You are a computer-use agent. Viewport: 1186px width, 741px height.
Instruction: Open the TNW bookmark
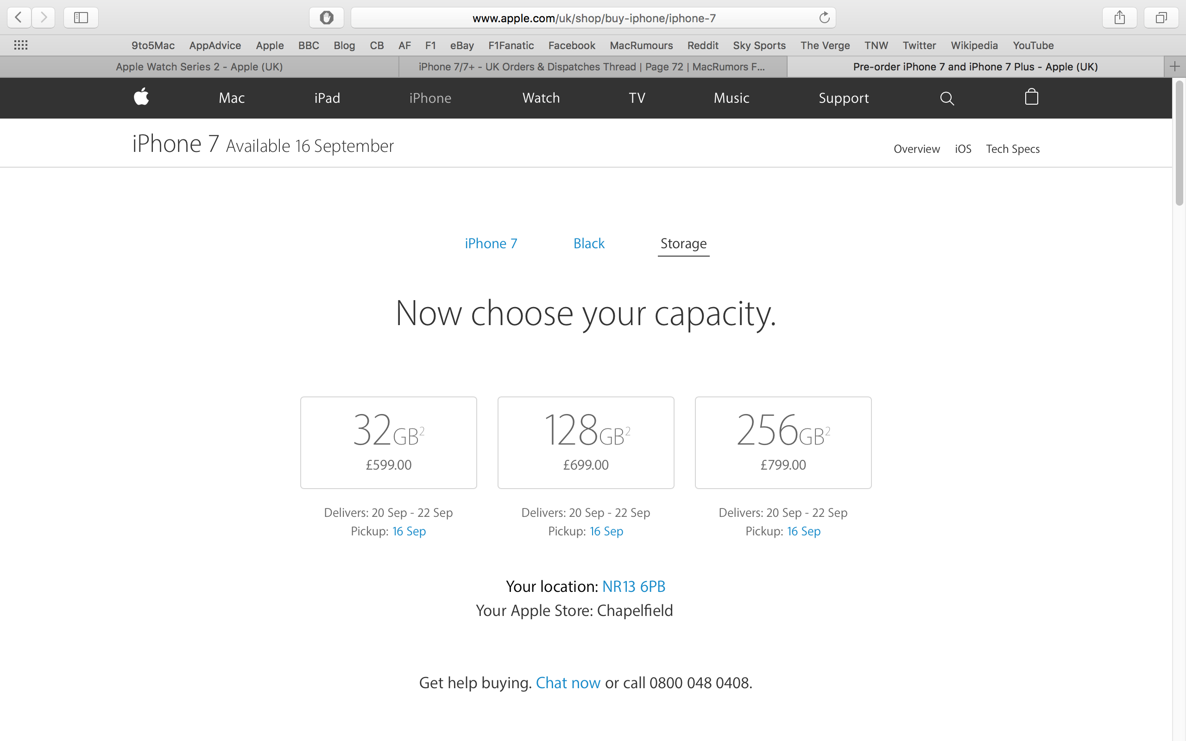(876, 45)
